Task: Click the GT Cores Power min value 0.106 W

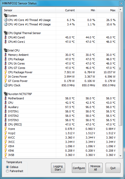Action: click(90, 81)
